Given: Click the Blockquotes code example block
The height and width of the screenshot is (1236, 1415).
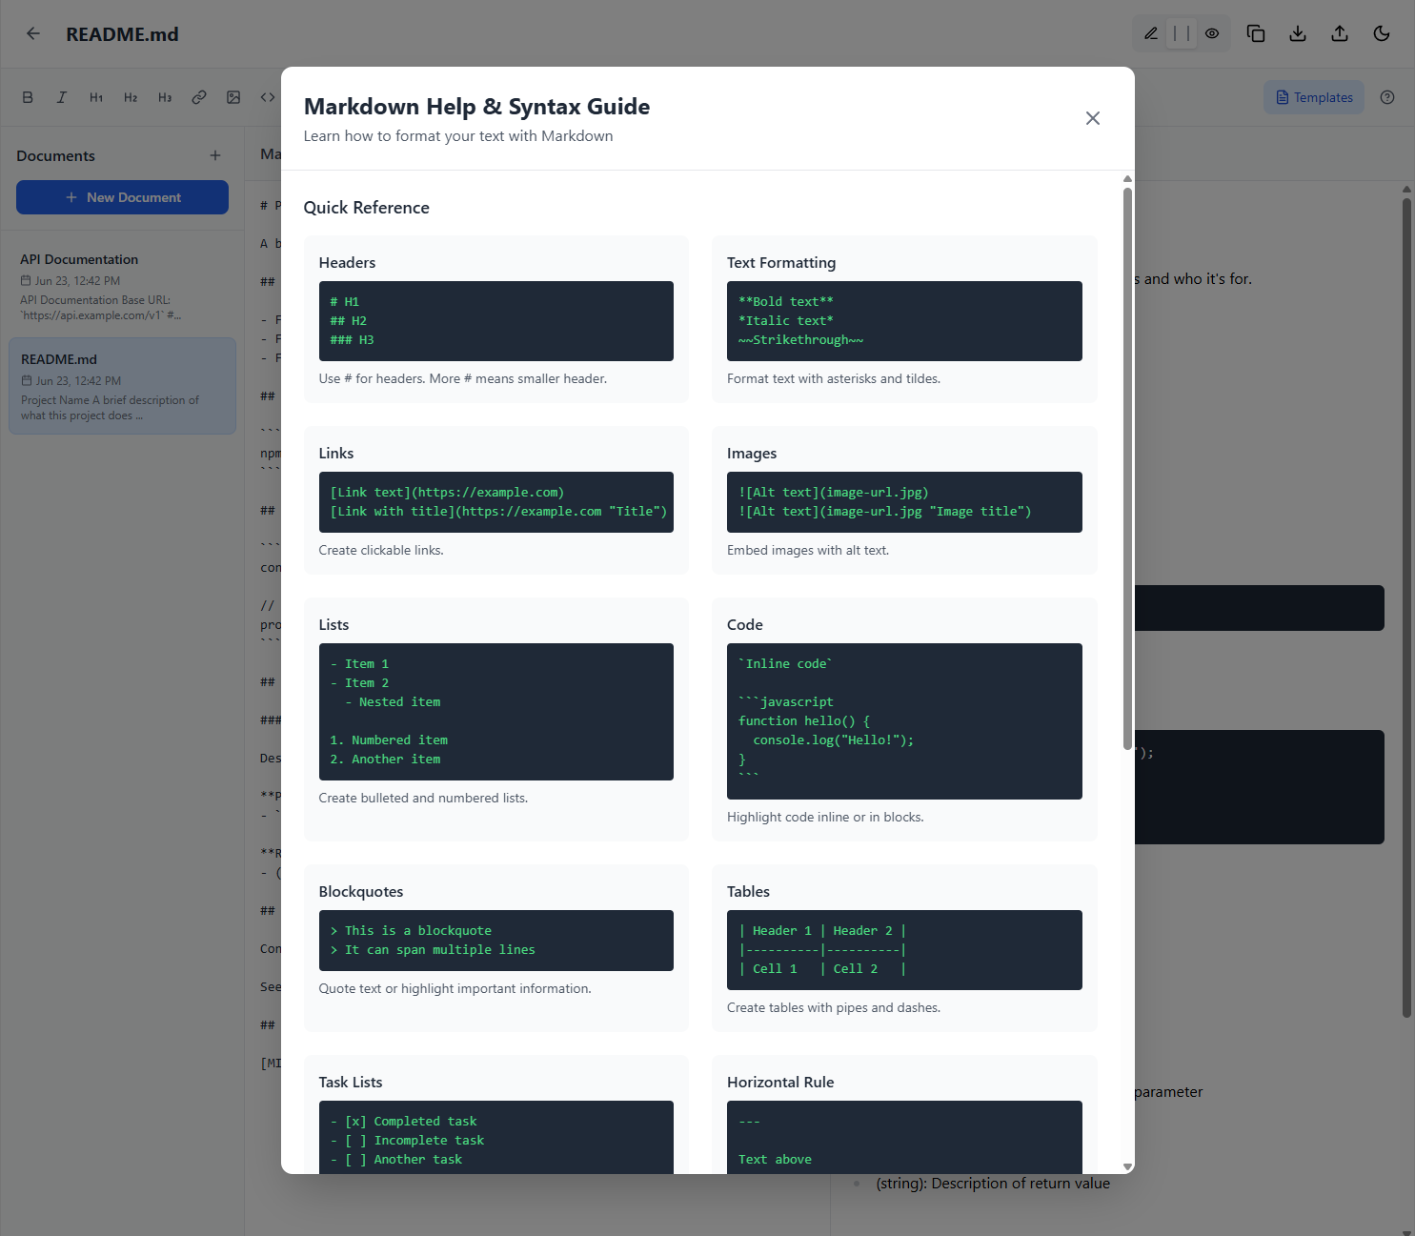Looking at the screenshot, I should tap(495, 941).
